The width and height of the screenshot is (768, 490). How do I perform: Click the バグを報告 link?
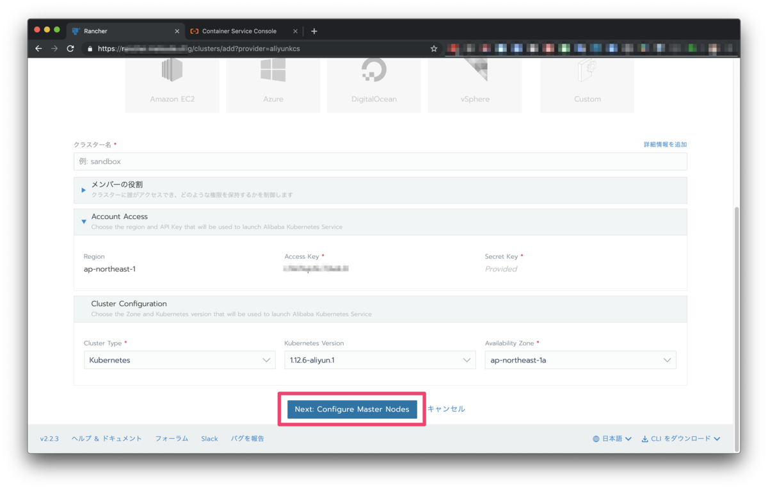(x=247, y=439)
